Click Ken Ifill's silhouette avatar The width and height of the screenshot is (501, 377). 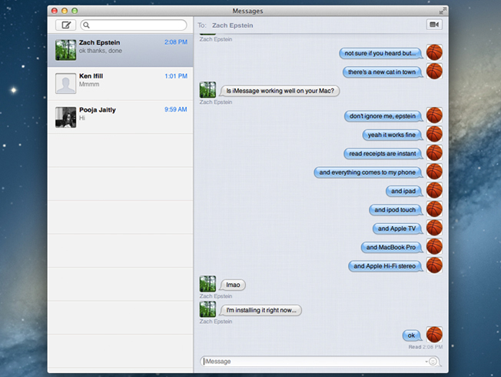pos(65,83)
